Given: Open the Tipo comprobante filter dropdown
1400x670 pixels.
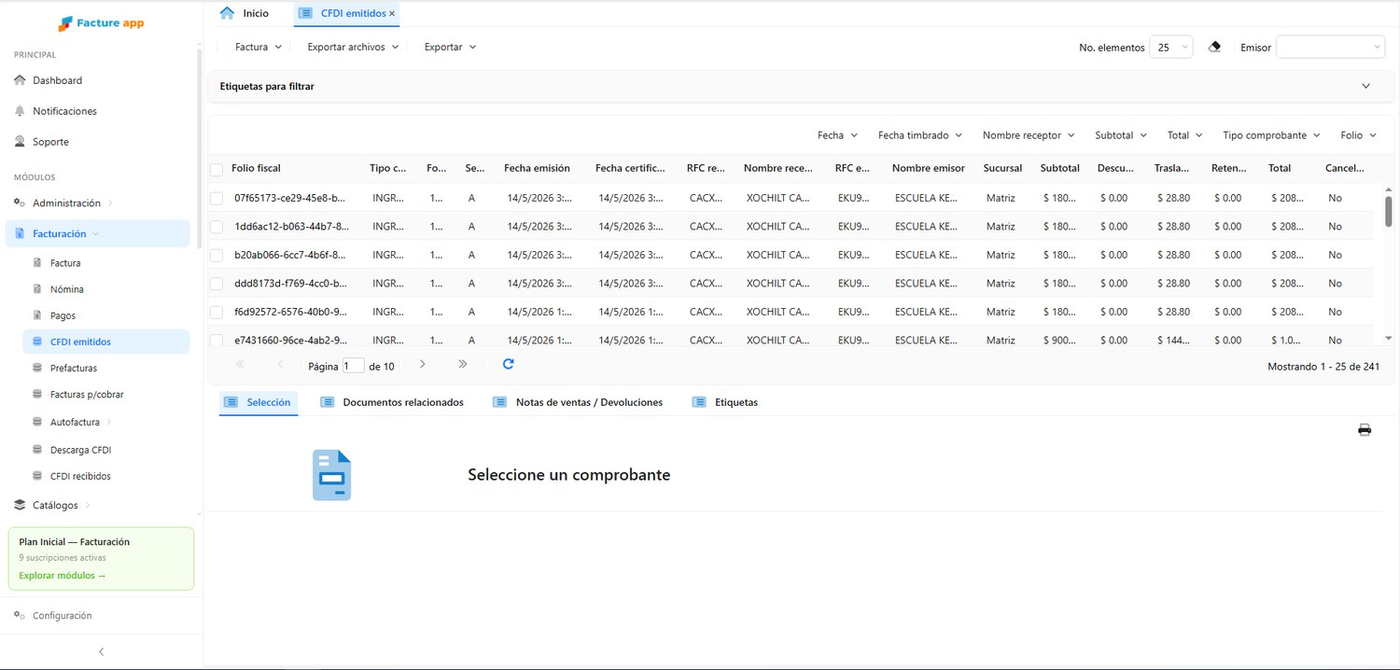Looking at the screenshot, I should tap(1271, 135).
